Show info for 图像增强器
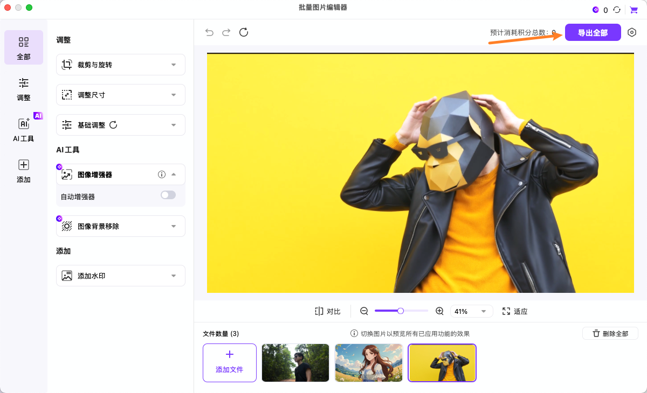647x393 pixels. [x=161, y=174]
